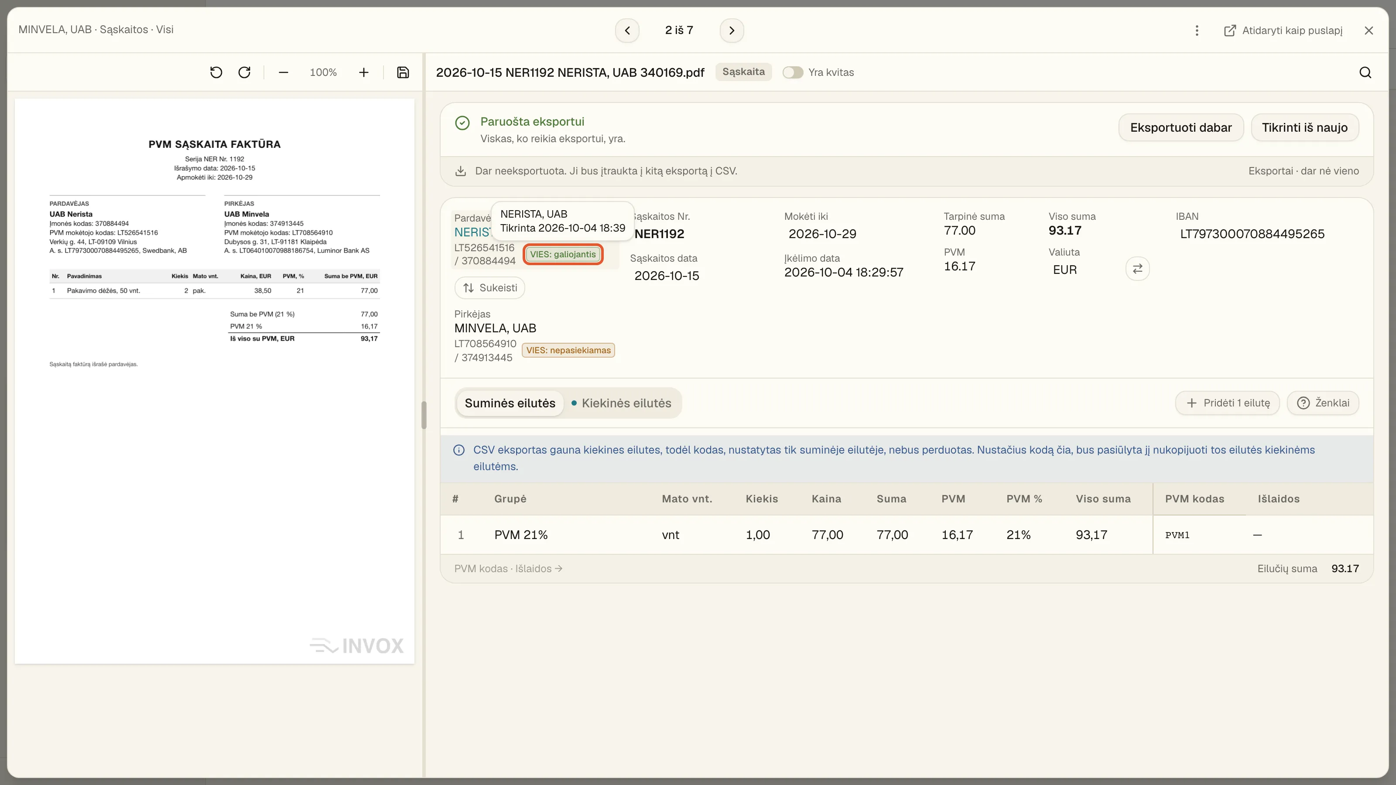Toggle the Yra kvitas switch
Screen dimensions: 1396x785
[x=793, y=72]
